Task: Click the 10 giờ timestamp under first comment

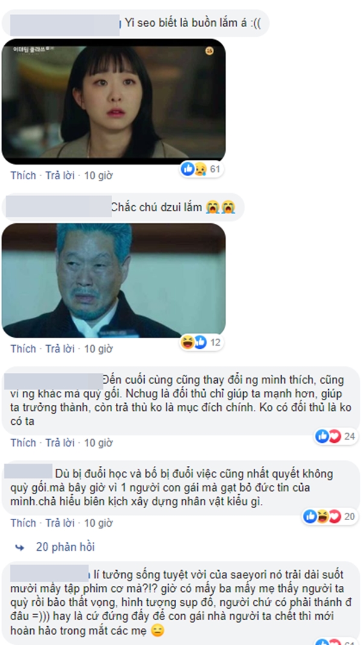Action: (98, 176)
